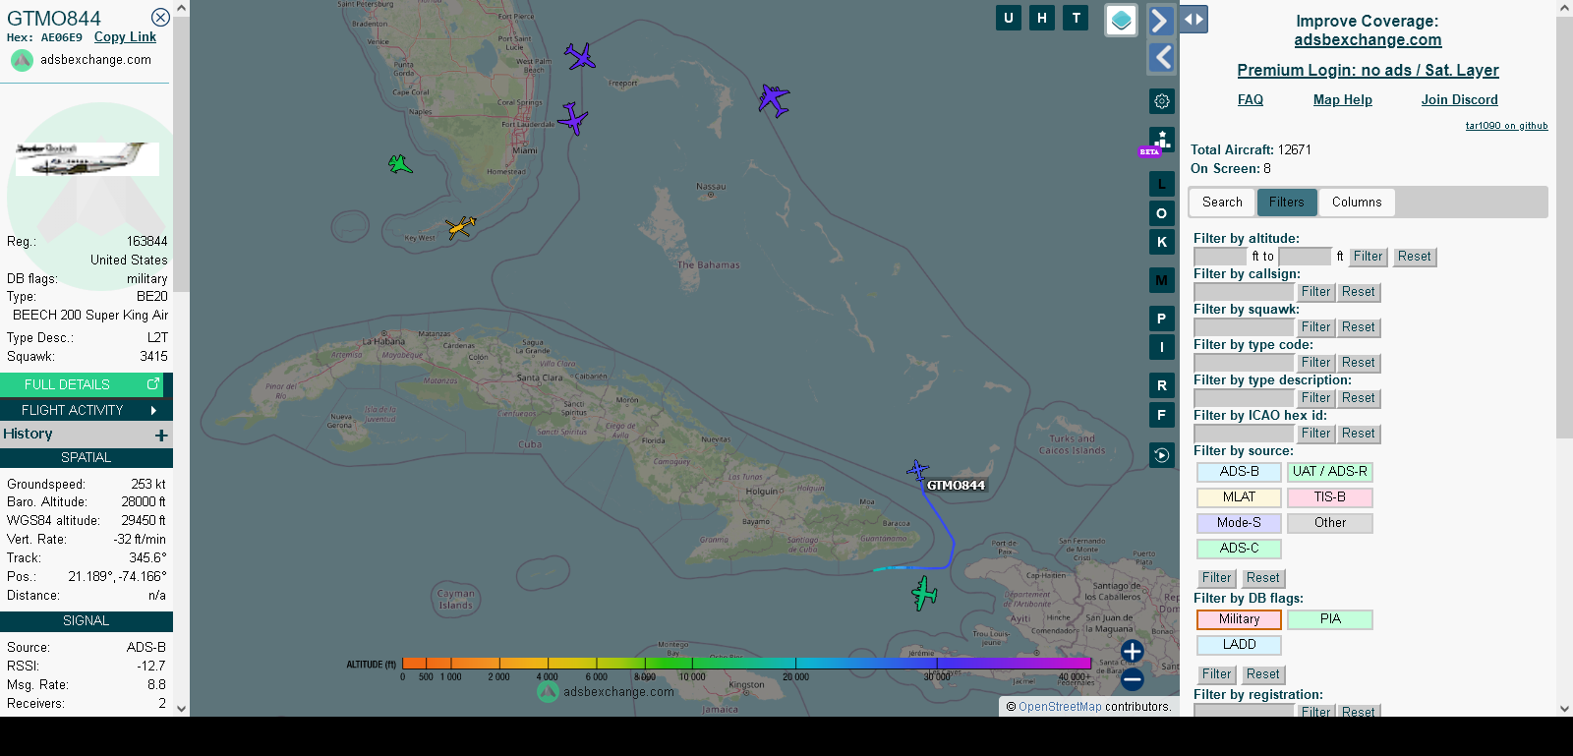The height and width of the screenshot is (756, 1573).
Task: Toggle the O map button
Action: 1162,213
